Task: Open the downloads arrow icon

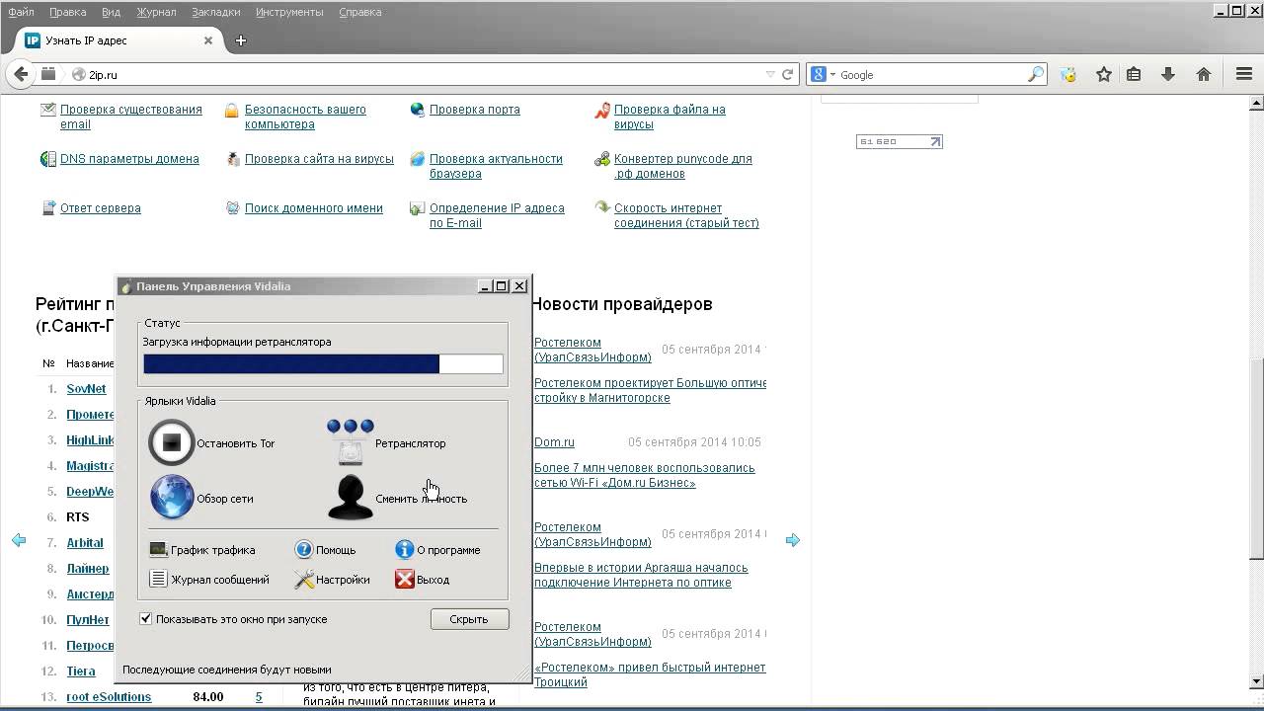Action: [x=1168, y=74]
